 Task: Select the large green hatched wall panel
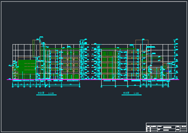[27, 67]
